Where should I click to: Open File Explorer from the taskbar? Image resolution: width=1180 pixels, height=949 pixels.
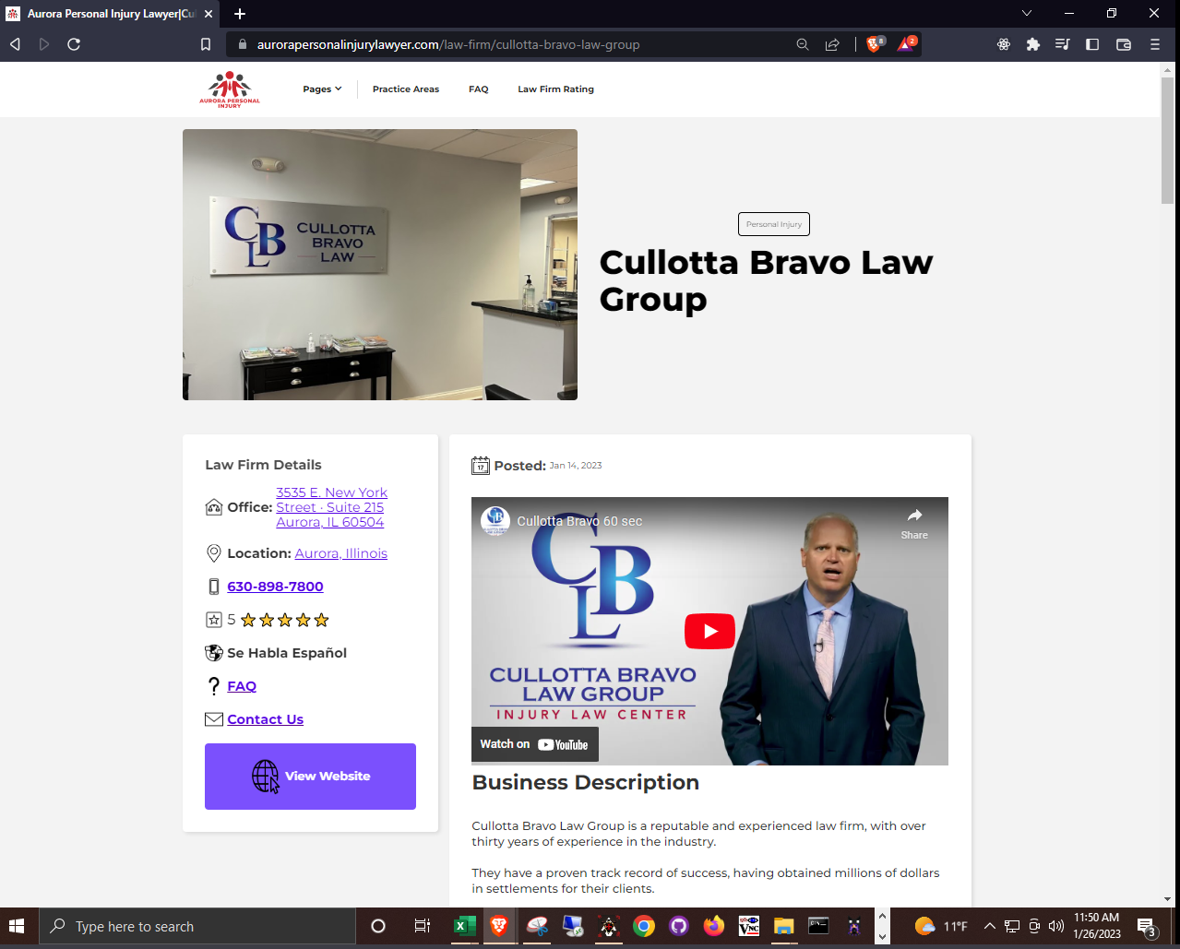(x=784, y=926)
